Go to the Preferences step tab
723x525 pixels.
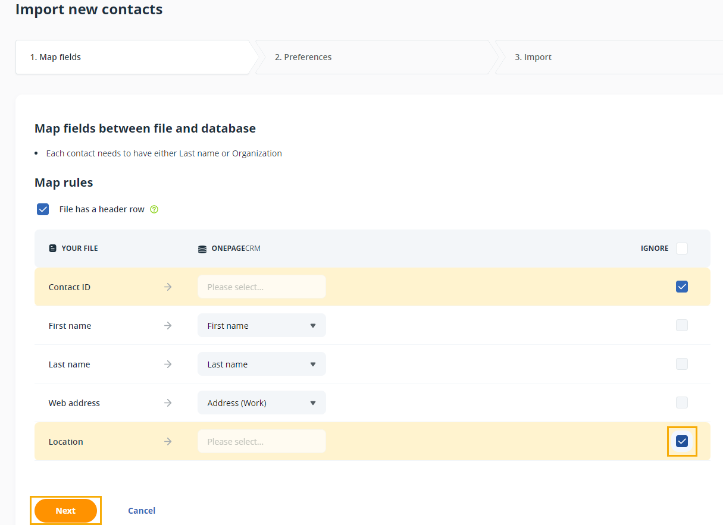click(303, 57)
